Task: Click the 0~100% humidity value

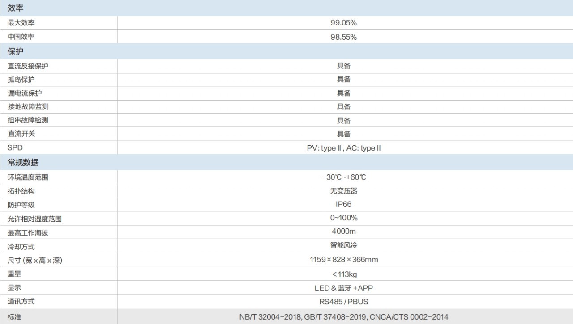Action: pos(343,218)
